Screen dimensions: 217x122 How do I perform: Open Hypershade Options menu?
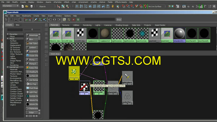(67, 16)
